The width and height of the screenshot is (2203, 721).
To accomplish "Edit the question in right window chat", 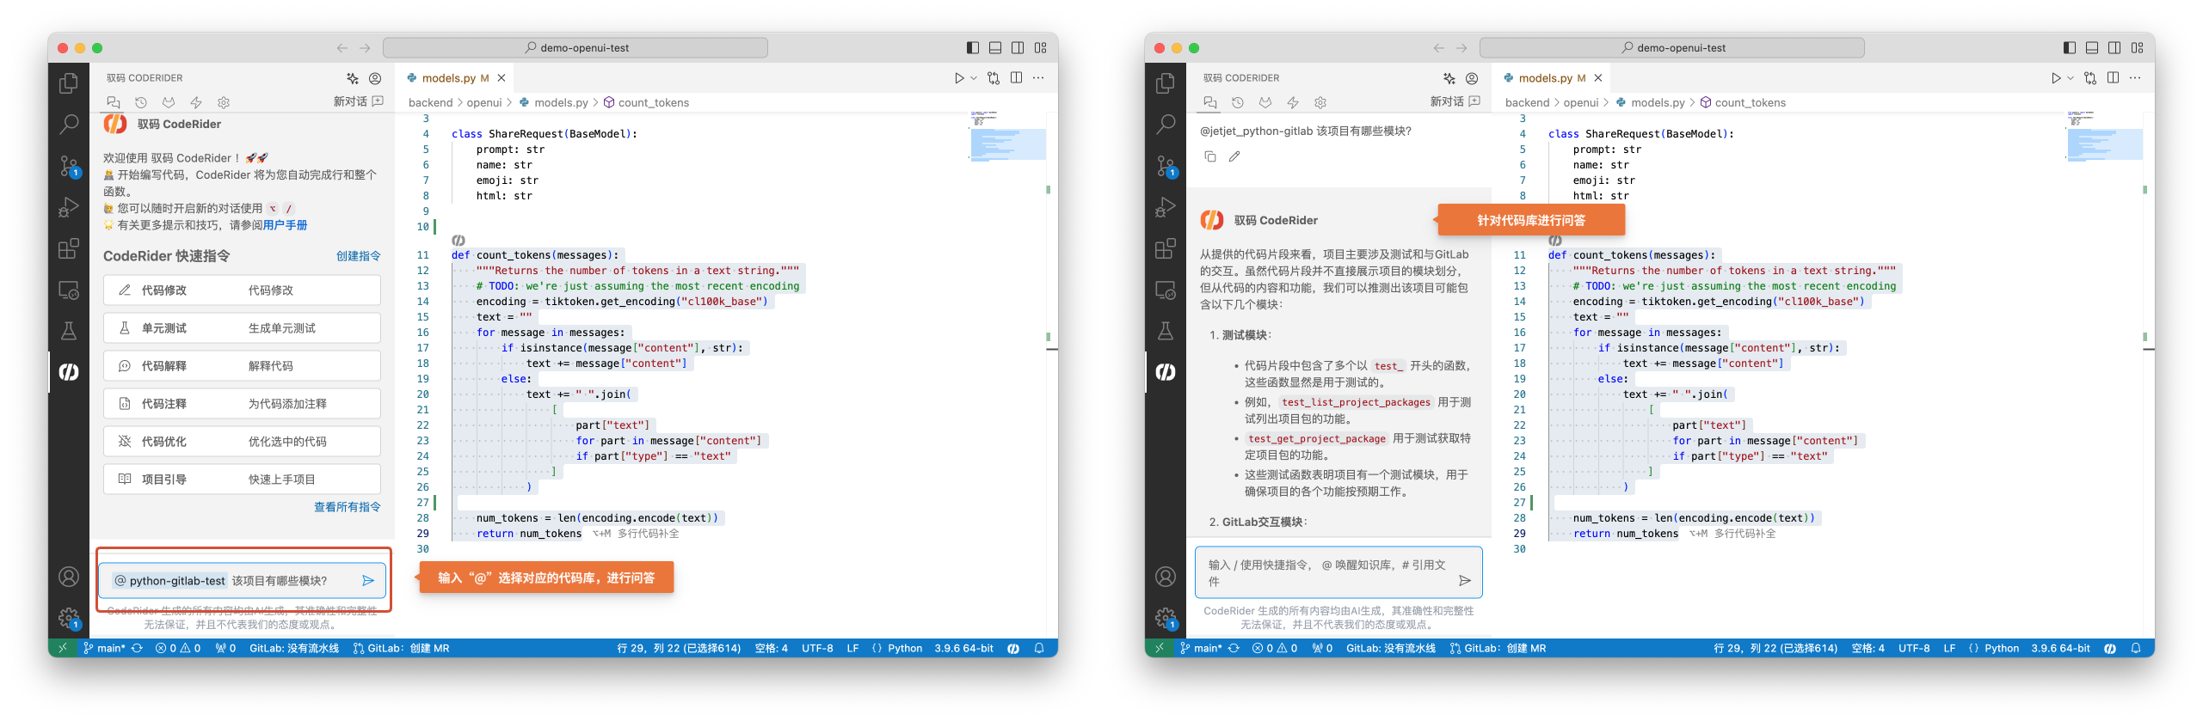I will (1234, 156).
